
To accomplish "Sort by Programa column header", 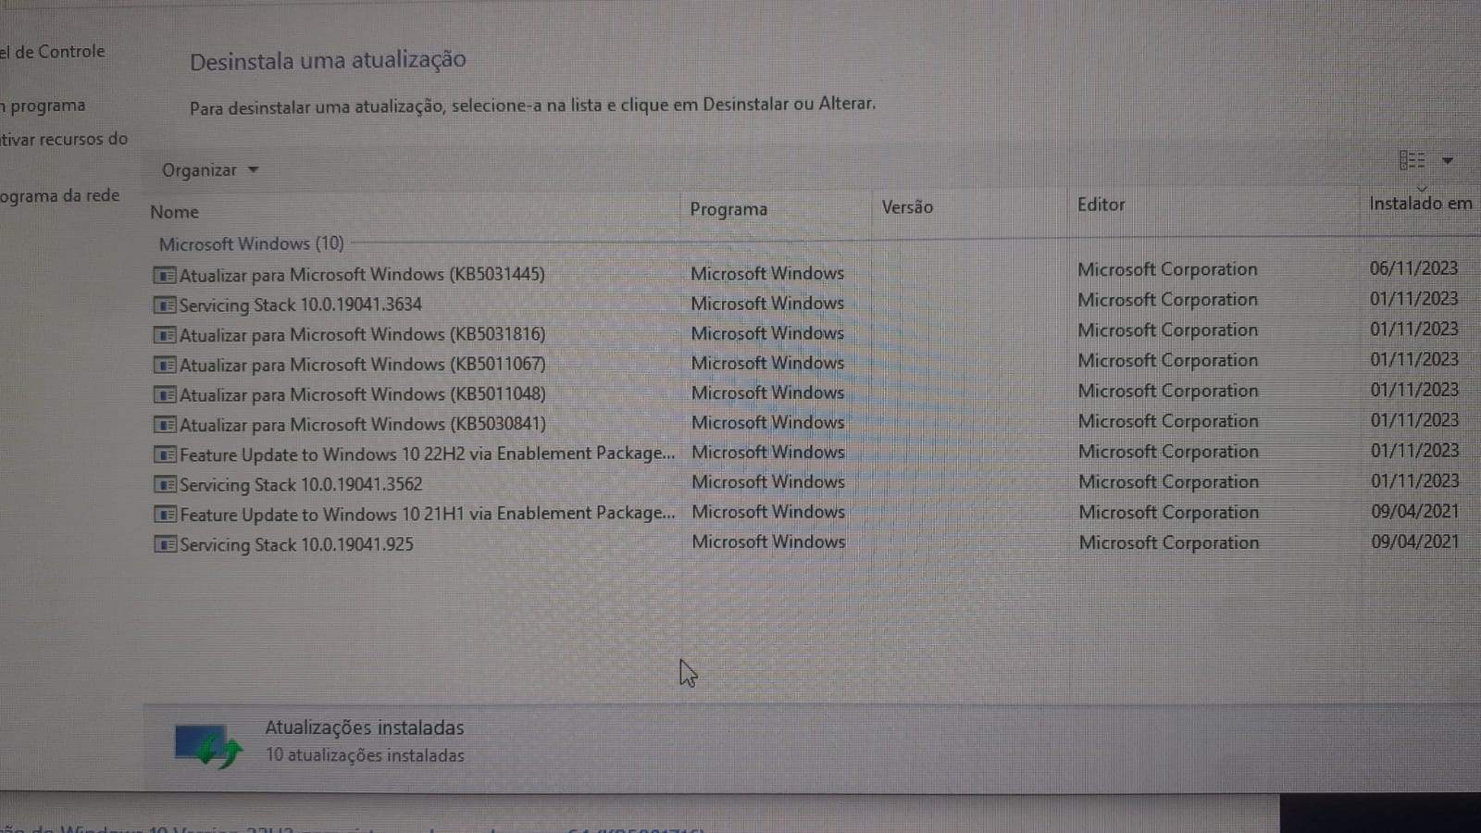I will click(728, 209).
